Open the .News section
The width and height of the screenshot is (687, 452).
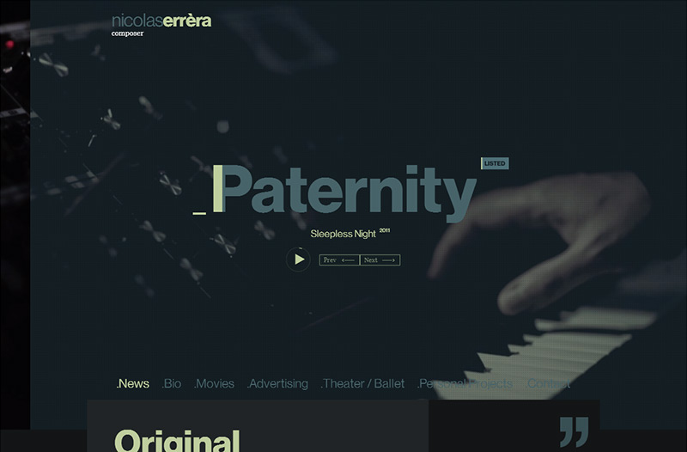click(x=133, y=383)
